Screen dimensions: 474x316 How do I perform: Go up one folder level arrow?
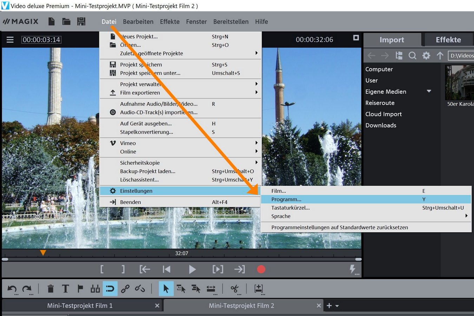440,55
